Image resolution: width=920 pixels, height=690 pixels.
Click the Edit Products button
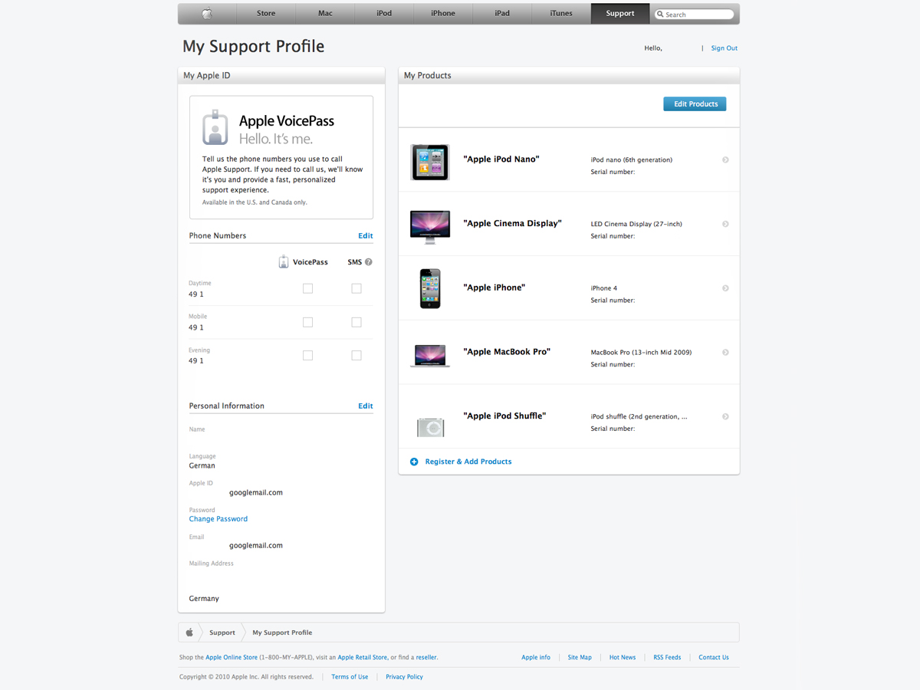[x=695, y=103]
